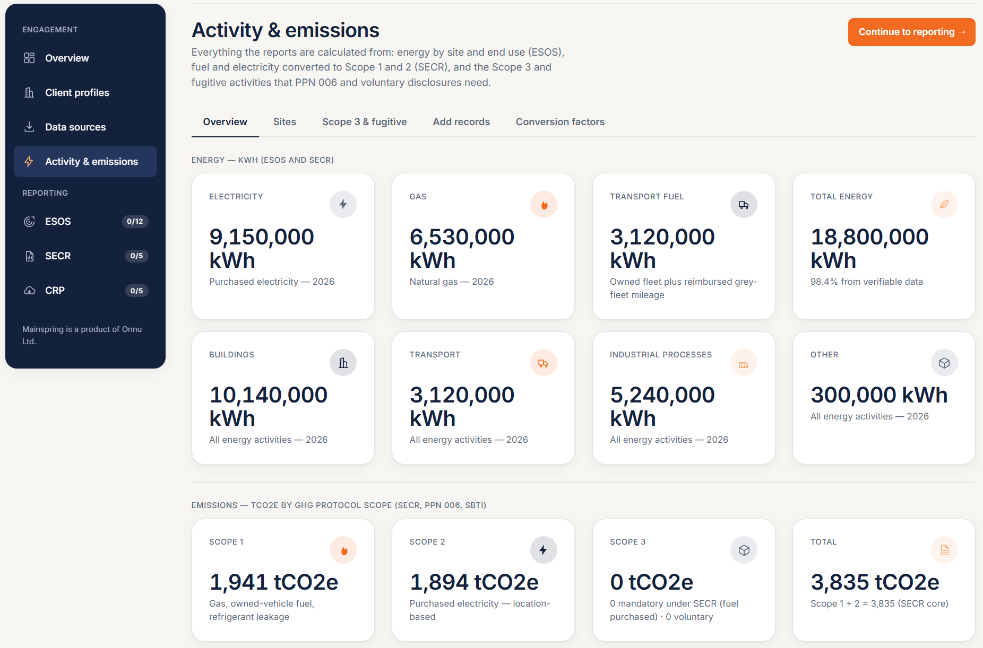
Task: Open the SECR reporting section
Action: pyautogui.click(x=85, y=256)
